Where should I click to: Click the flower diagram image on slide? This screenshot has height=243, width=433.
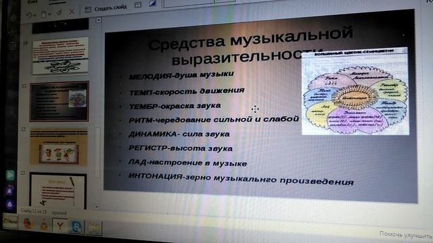tap(355, 91)
